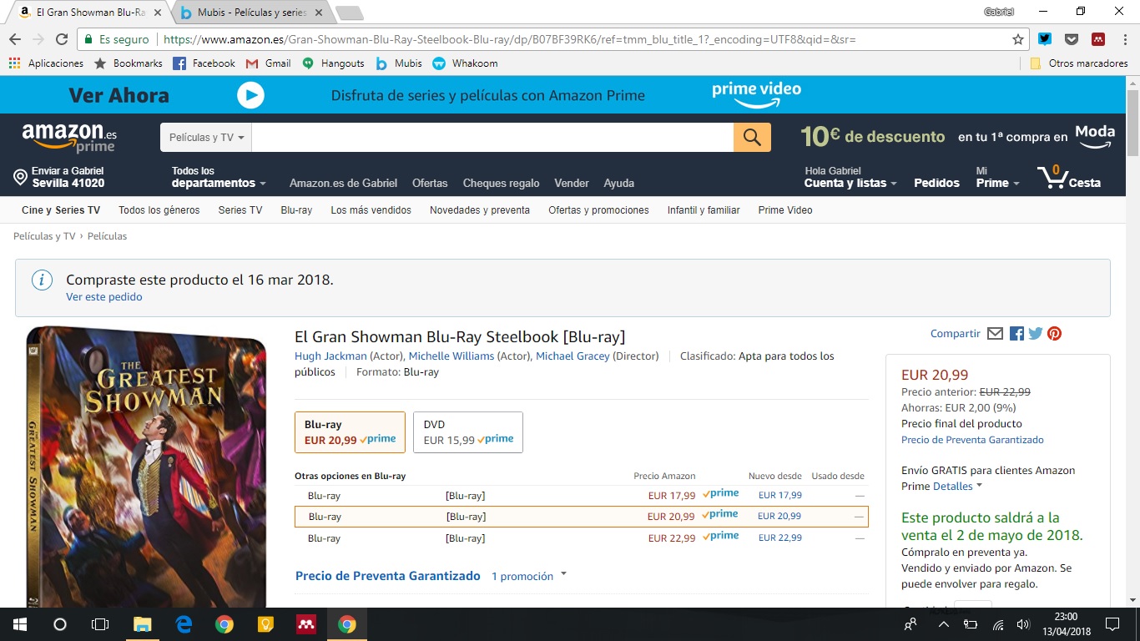Open File Explorer from the taskbar
The image size is (1140, 641).
point(143,624)
